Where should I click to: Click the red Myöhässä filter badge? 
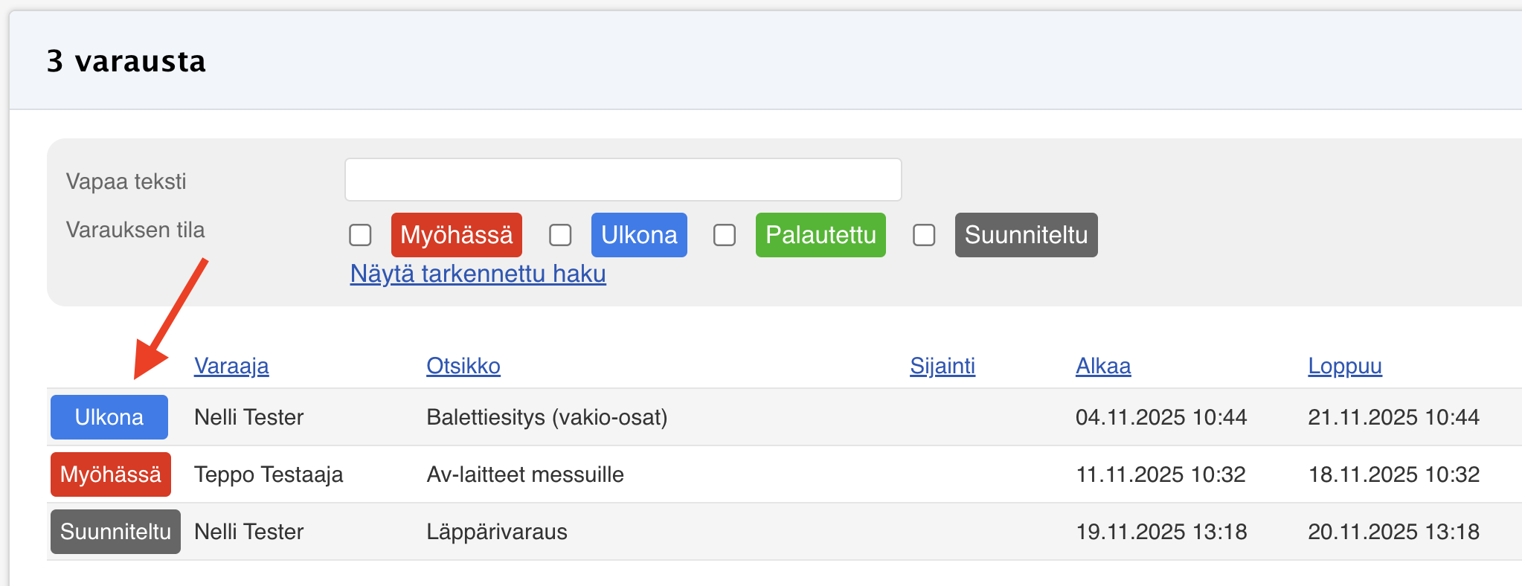(456, 235)
